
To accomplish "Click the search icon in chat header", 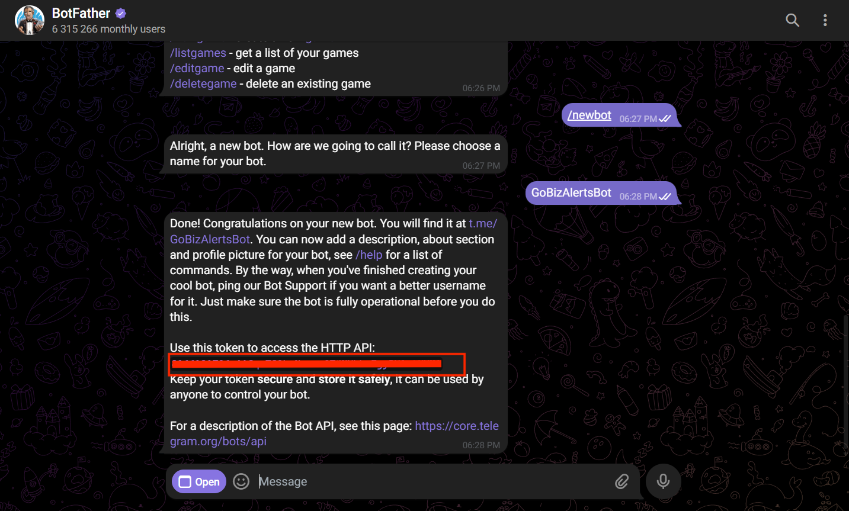I will (792, 20).
